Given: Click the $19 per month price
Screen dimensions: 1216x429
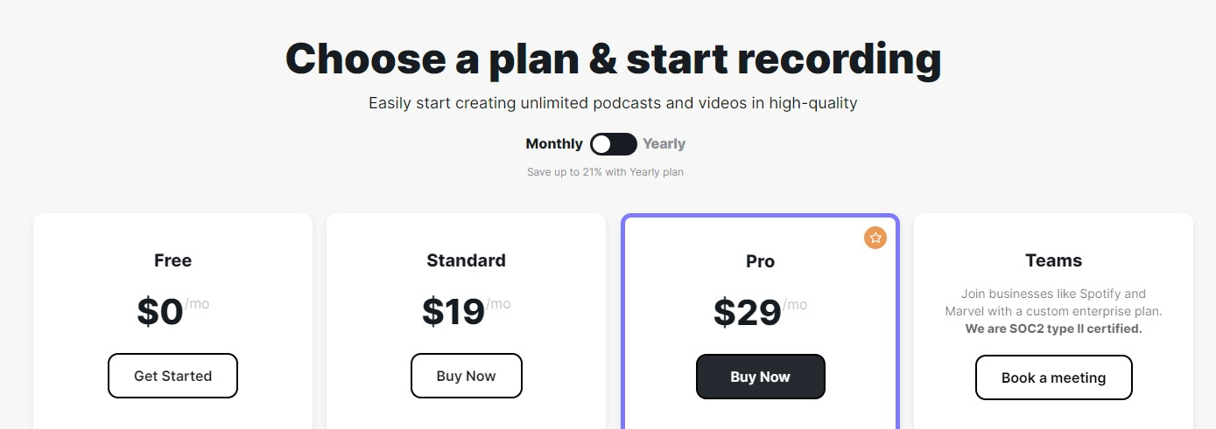Looking at the screenshot, I should click(467, 311).
